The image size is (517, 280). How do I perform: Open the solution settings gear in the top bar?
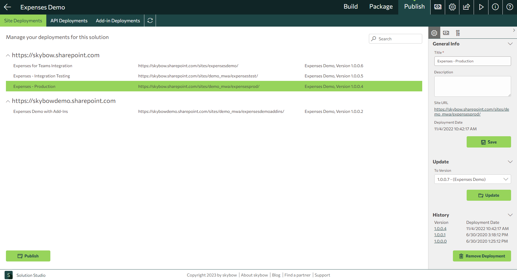pos(452,7)
